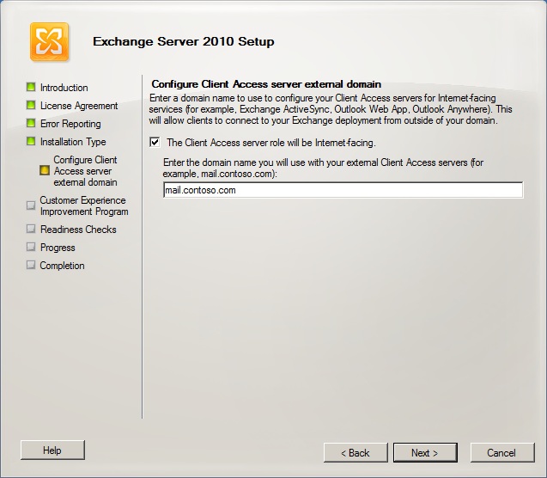Click the gray Progress step indicator

point(31,248)
